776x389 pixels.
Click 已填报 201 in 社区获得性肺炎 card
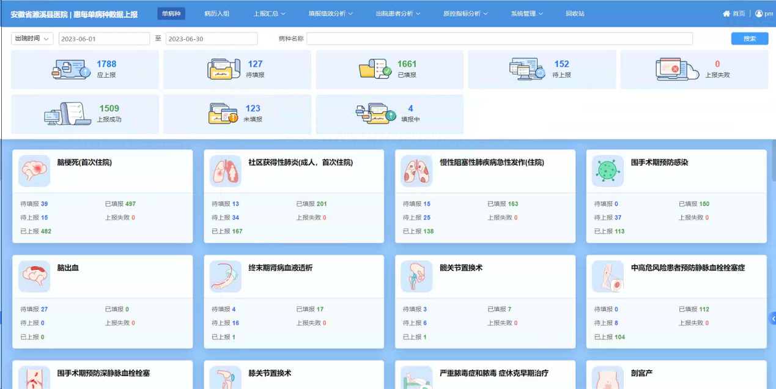point(312,204)
